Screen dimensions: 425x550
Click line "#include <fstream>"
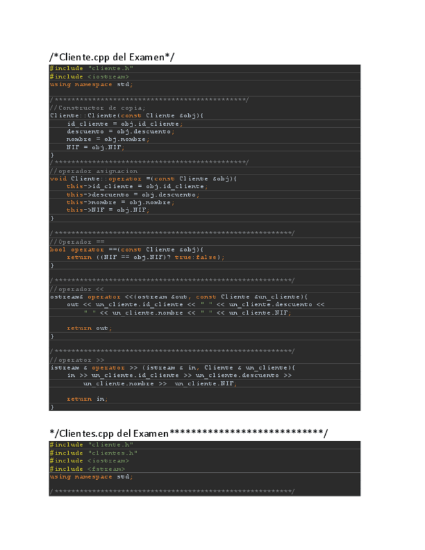[x=87, y=469]
